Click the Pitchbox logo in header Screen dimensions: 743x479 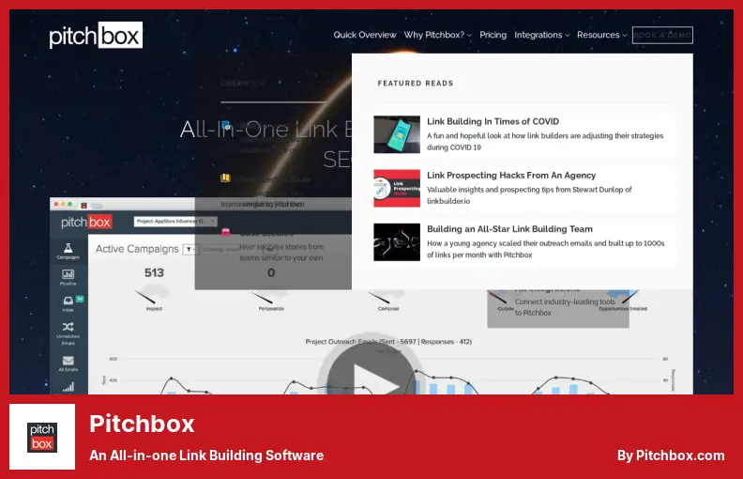click(96, 35)
